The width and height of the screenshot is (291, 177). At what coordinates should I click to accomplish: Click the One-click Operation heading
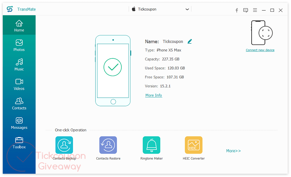tap(71, 130)
